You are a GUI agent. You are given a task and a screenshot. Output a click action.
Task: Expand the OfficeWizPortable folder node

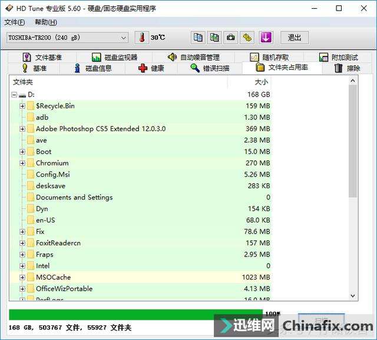22,289
